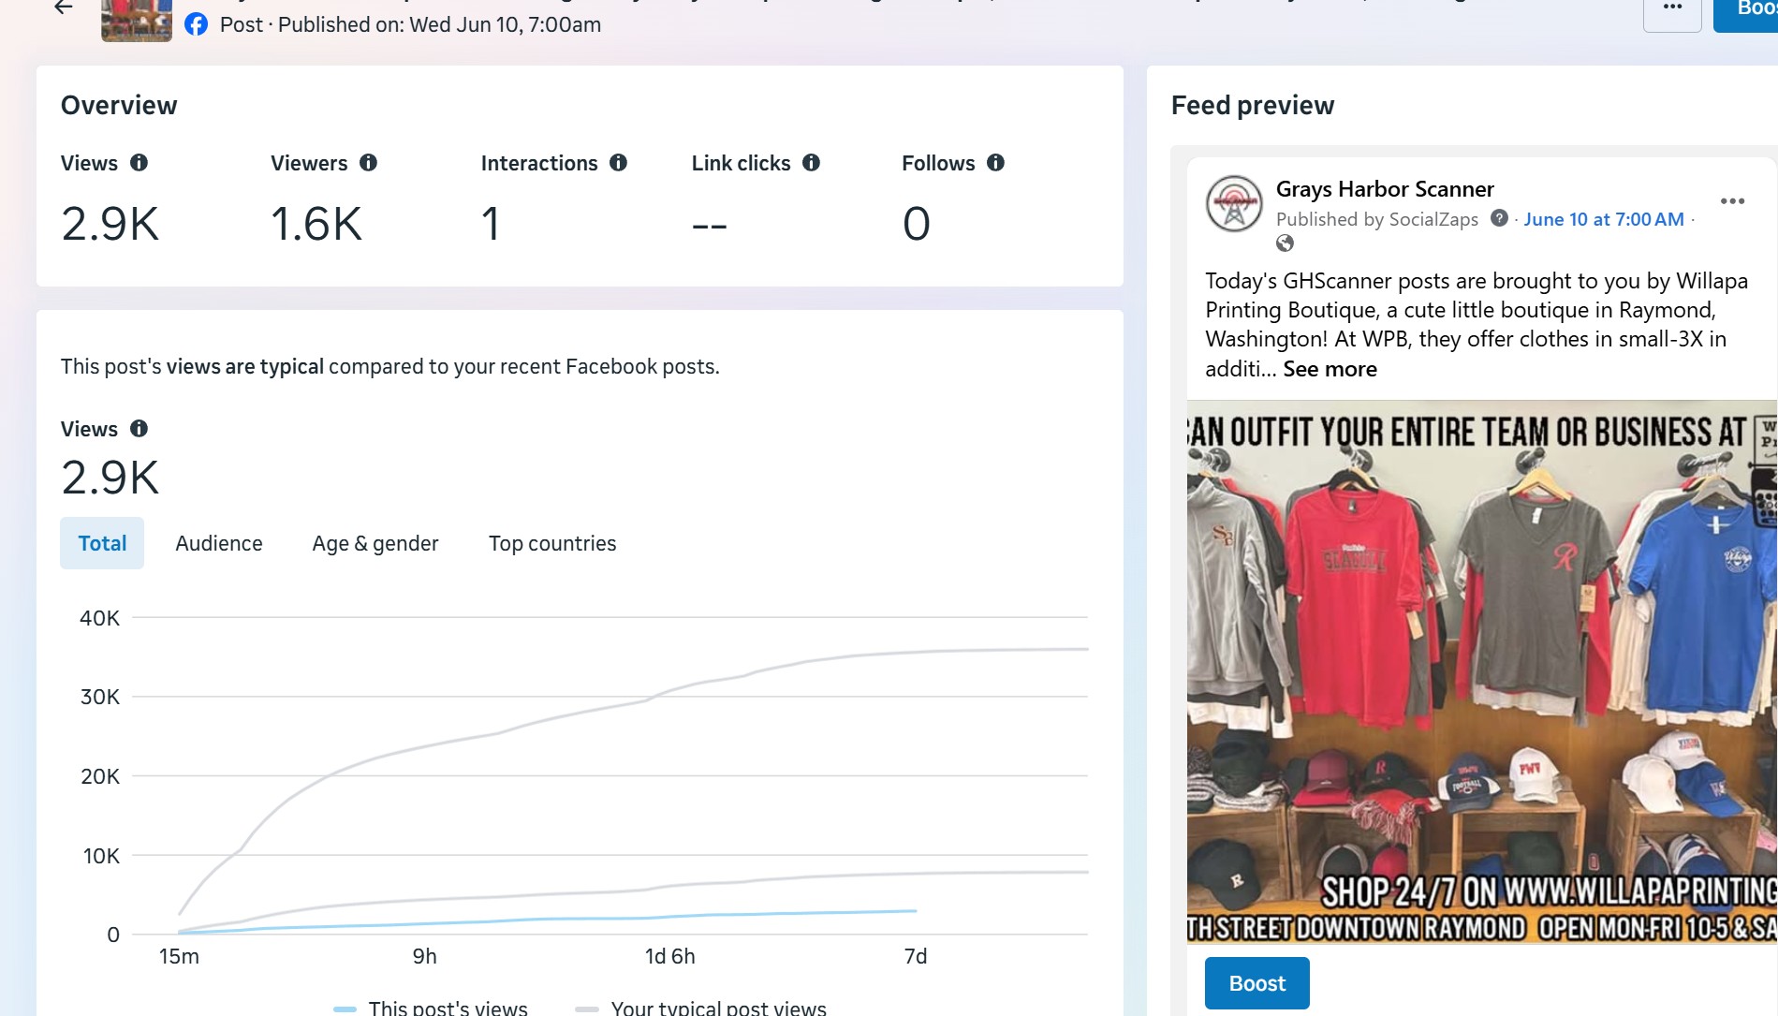Viewport: 1778px width, 1016px height.
Task: Click the 'Post · Published on: Wed Jun 10, 7:00am' text
Action: [411, 24]
